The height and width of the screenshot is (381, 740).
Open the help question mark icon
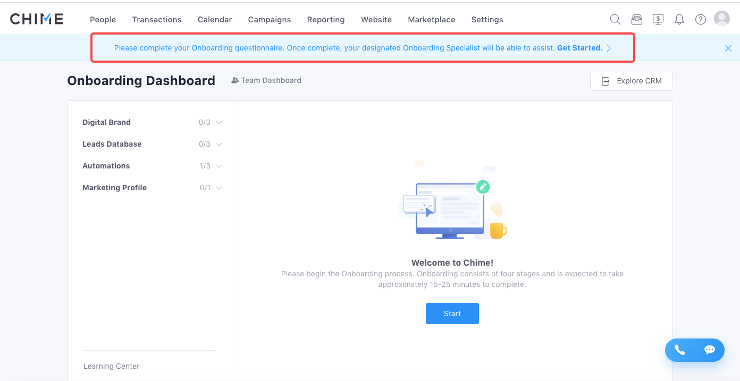point(701,20)
